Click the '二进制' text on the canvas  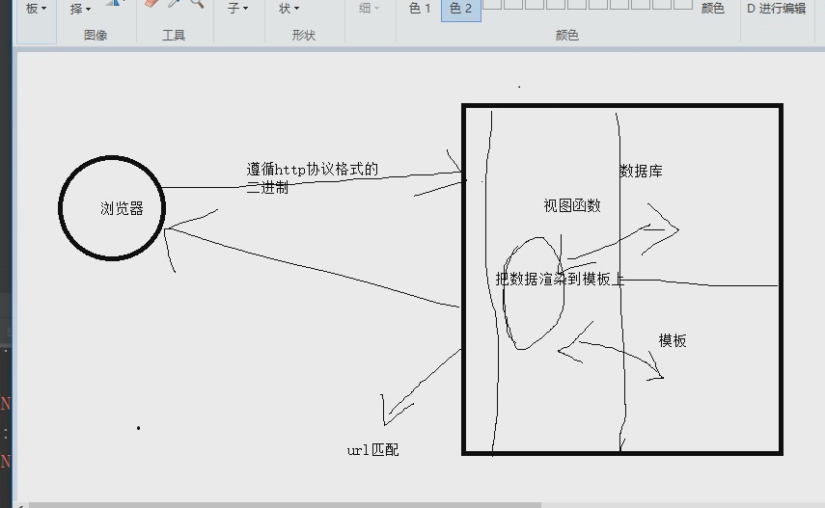pos(267,187)
